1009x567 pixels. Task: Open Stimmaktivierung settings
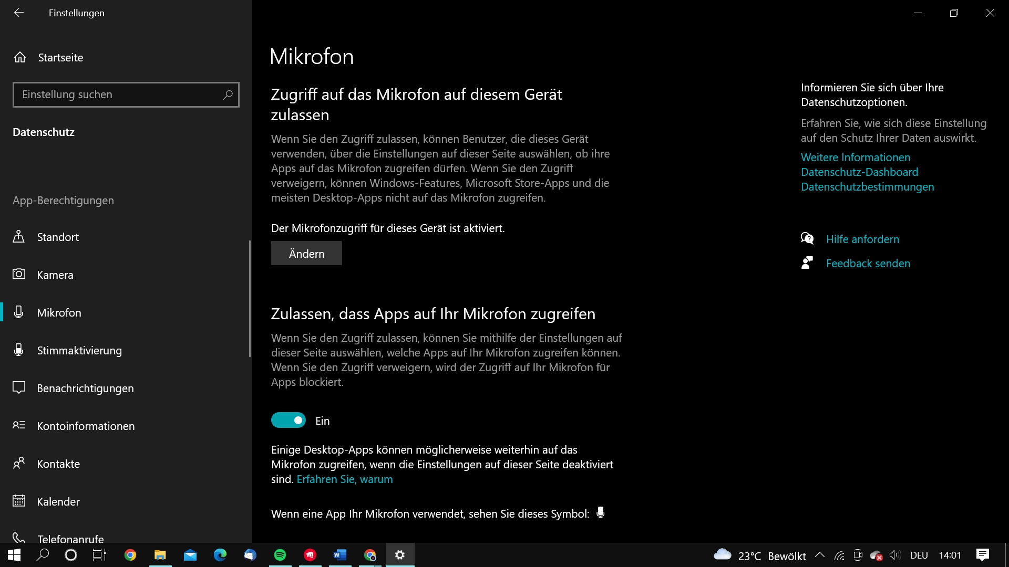tap(79, 350)
